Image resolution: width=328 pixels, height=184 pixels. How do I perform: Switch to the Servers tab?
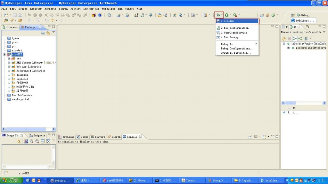98,137
